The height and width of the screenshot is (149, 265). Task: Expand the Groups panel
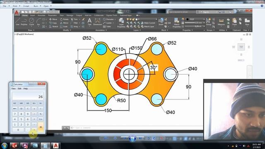pos(210,30)
